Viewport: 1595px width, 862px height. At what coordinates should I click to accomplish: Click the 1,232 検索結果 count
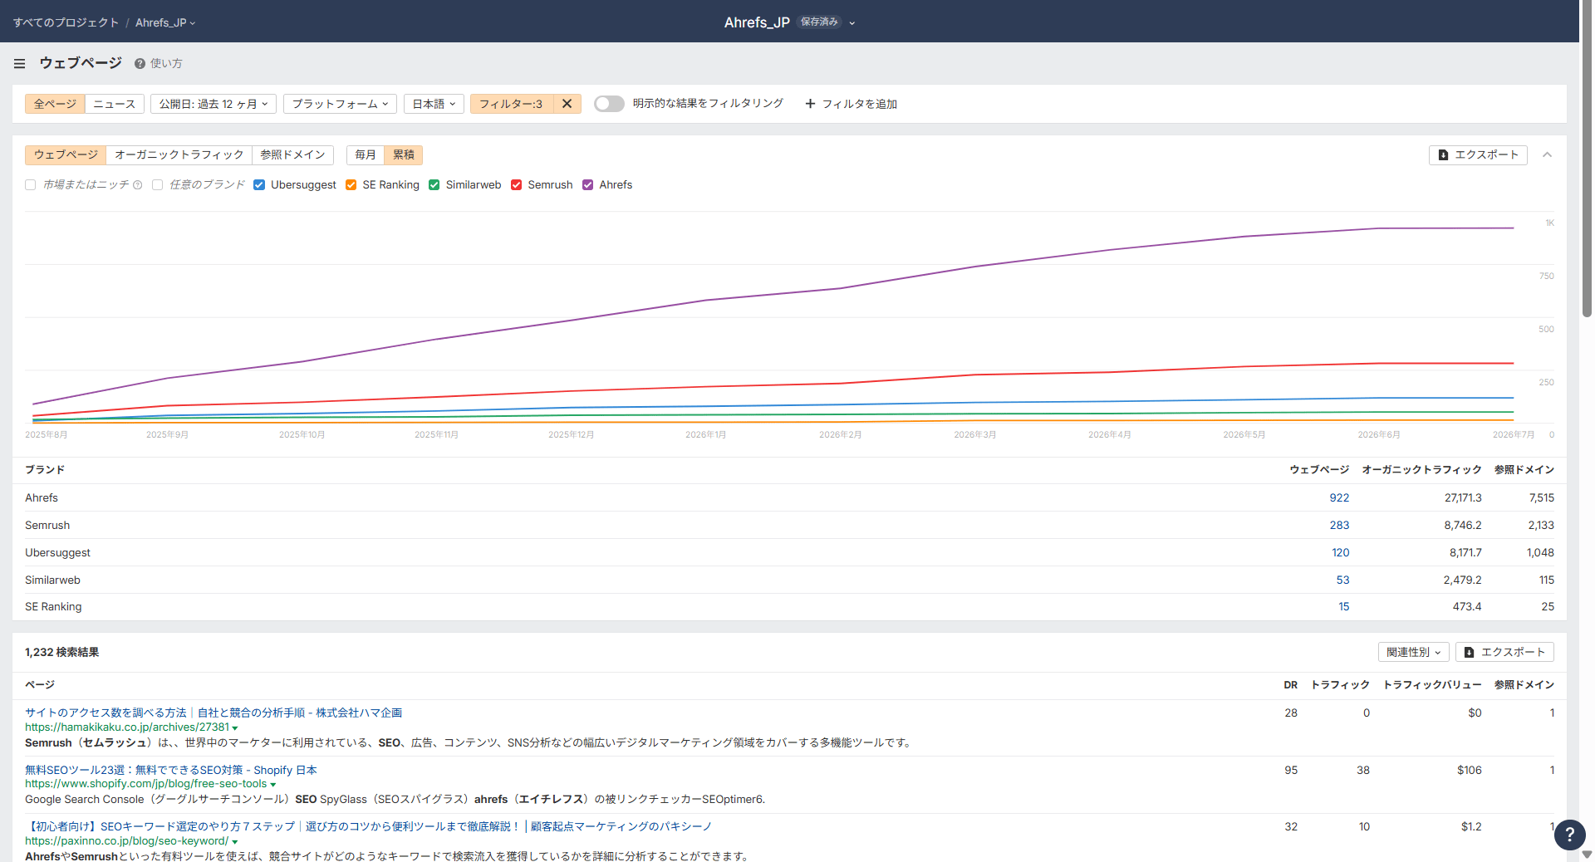coord(62,653)
